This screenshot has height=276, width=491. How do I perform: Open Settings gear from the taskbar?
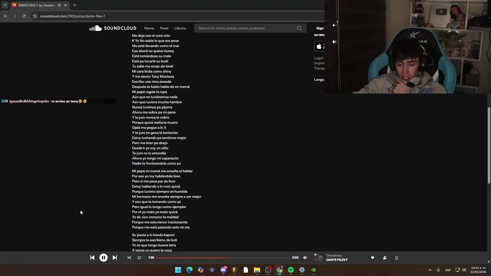pyautogui.click(x=302, y=270)
